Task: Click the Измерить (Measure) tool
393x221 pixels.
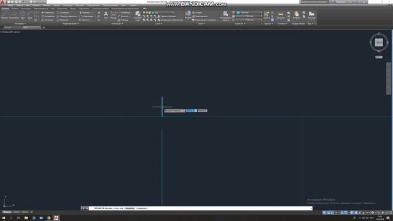Action: click(281, 15)
